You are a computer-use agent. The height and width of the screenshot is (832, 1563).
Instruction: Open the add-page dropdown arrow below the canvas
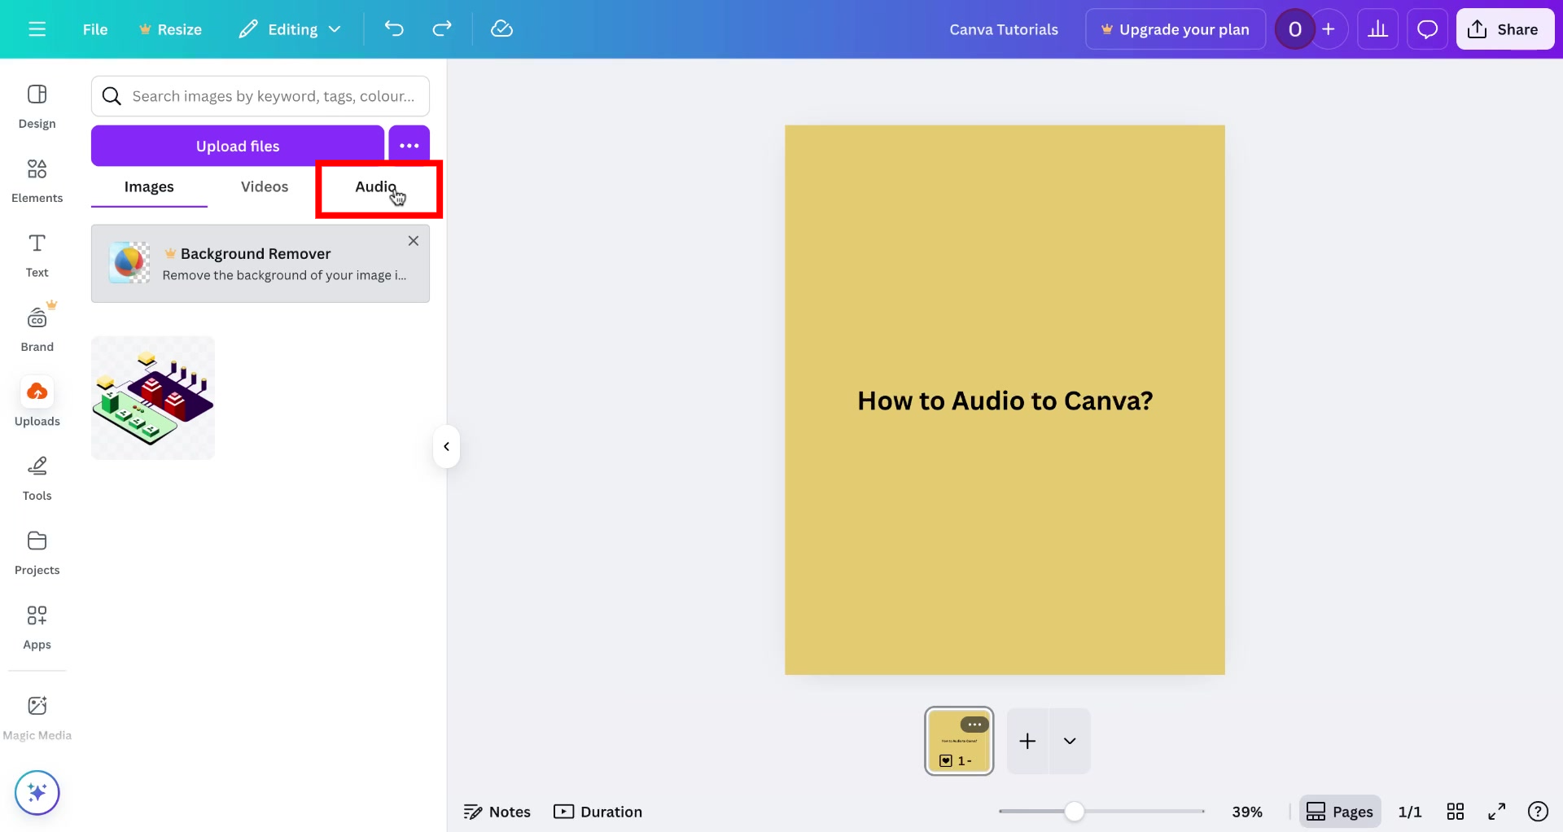(x=1070, y=741)
